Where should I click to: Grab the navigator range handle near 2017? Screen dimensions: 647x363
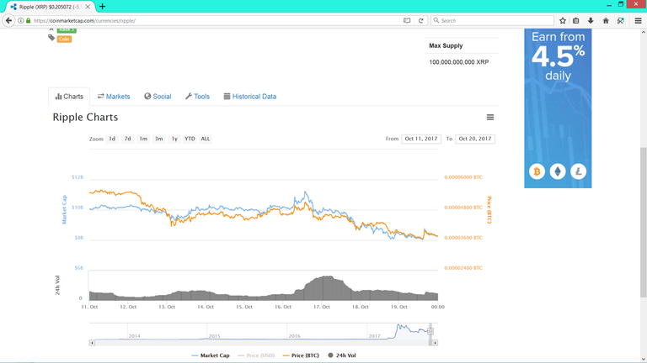coord(430,331)
